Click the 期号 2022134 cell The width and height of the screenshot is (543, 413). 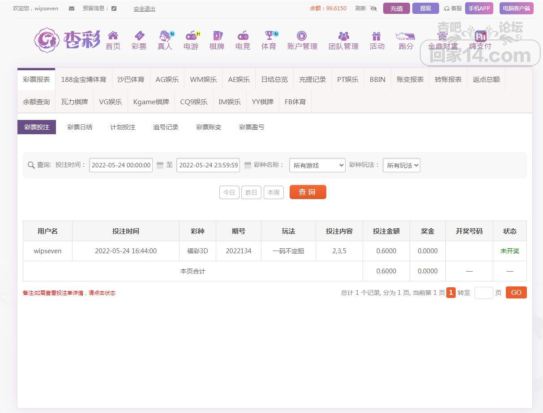click(x=239, y=251)
